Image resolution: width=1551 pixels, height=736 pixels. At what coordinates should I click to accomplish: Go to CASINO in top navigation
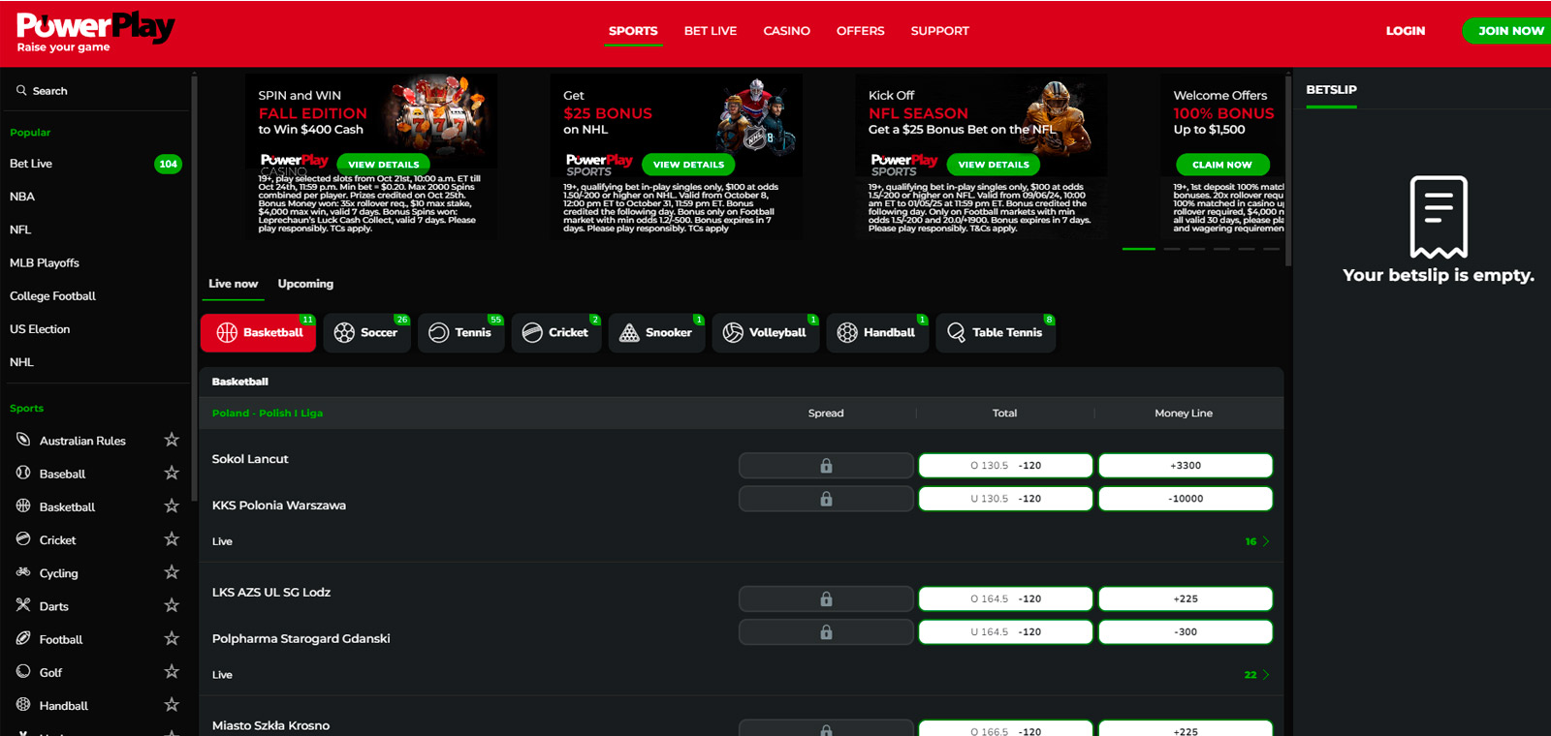(x=786, y=31)
